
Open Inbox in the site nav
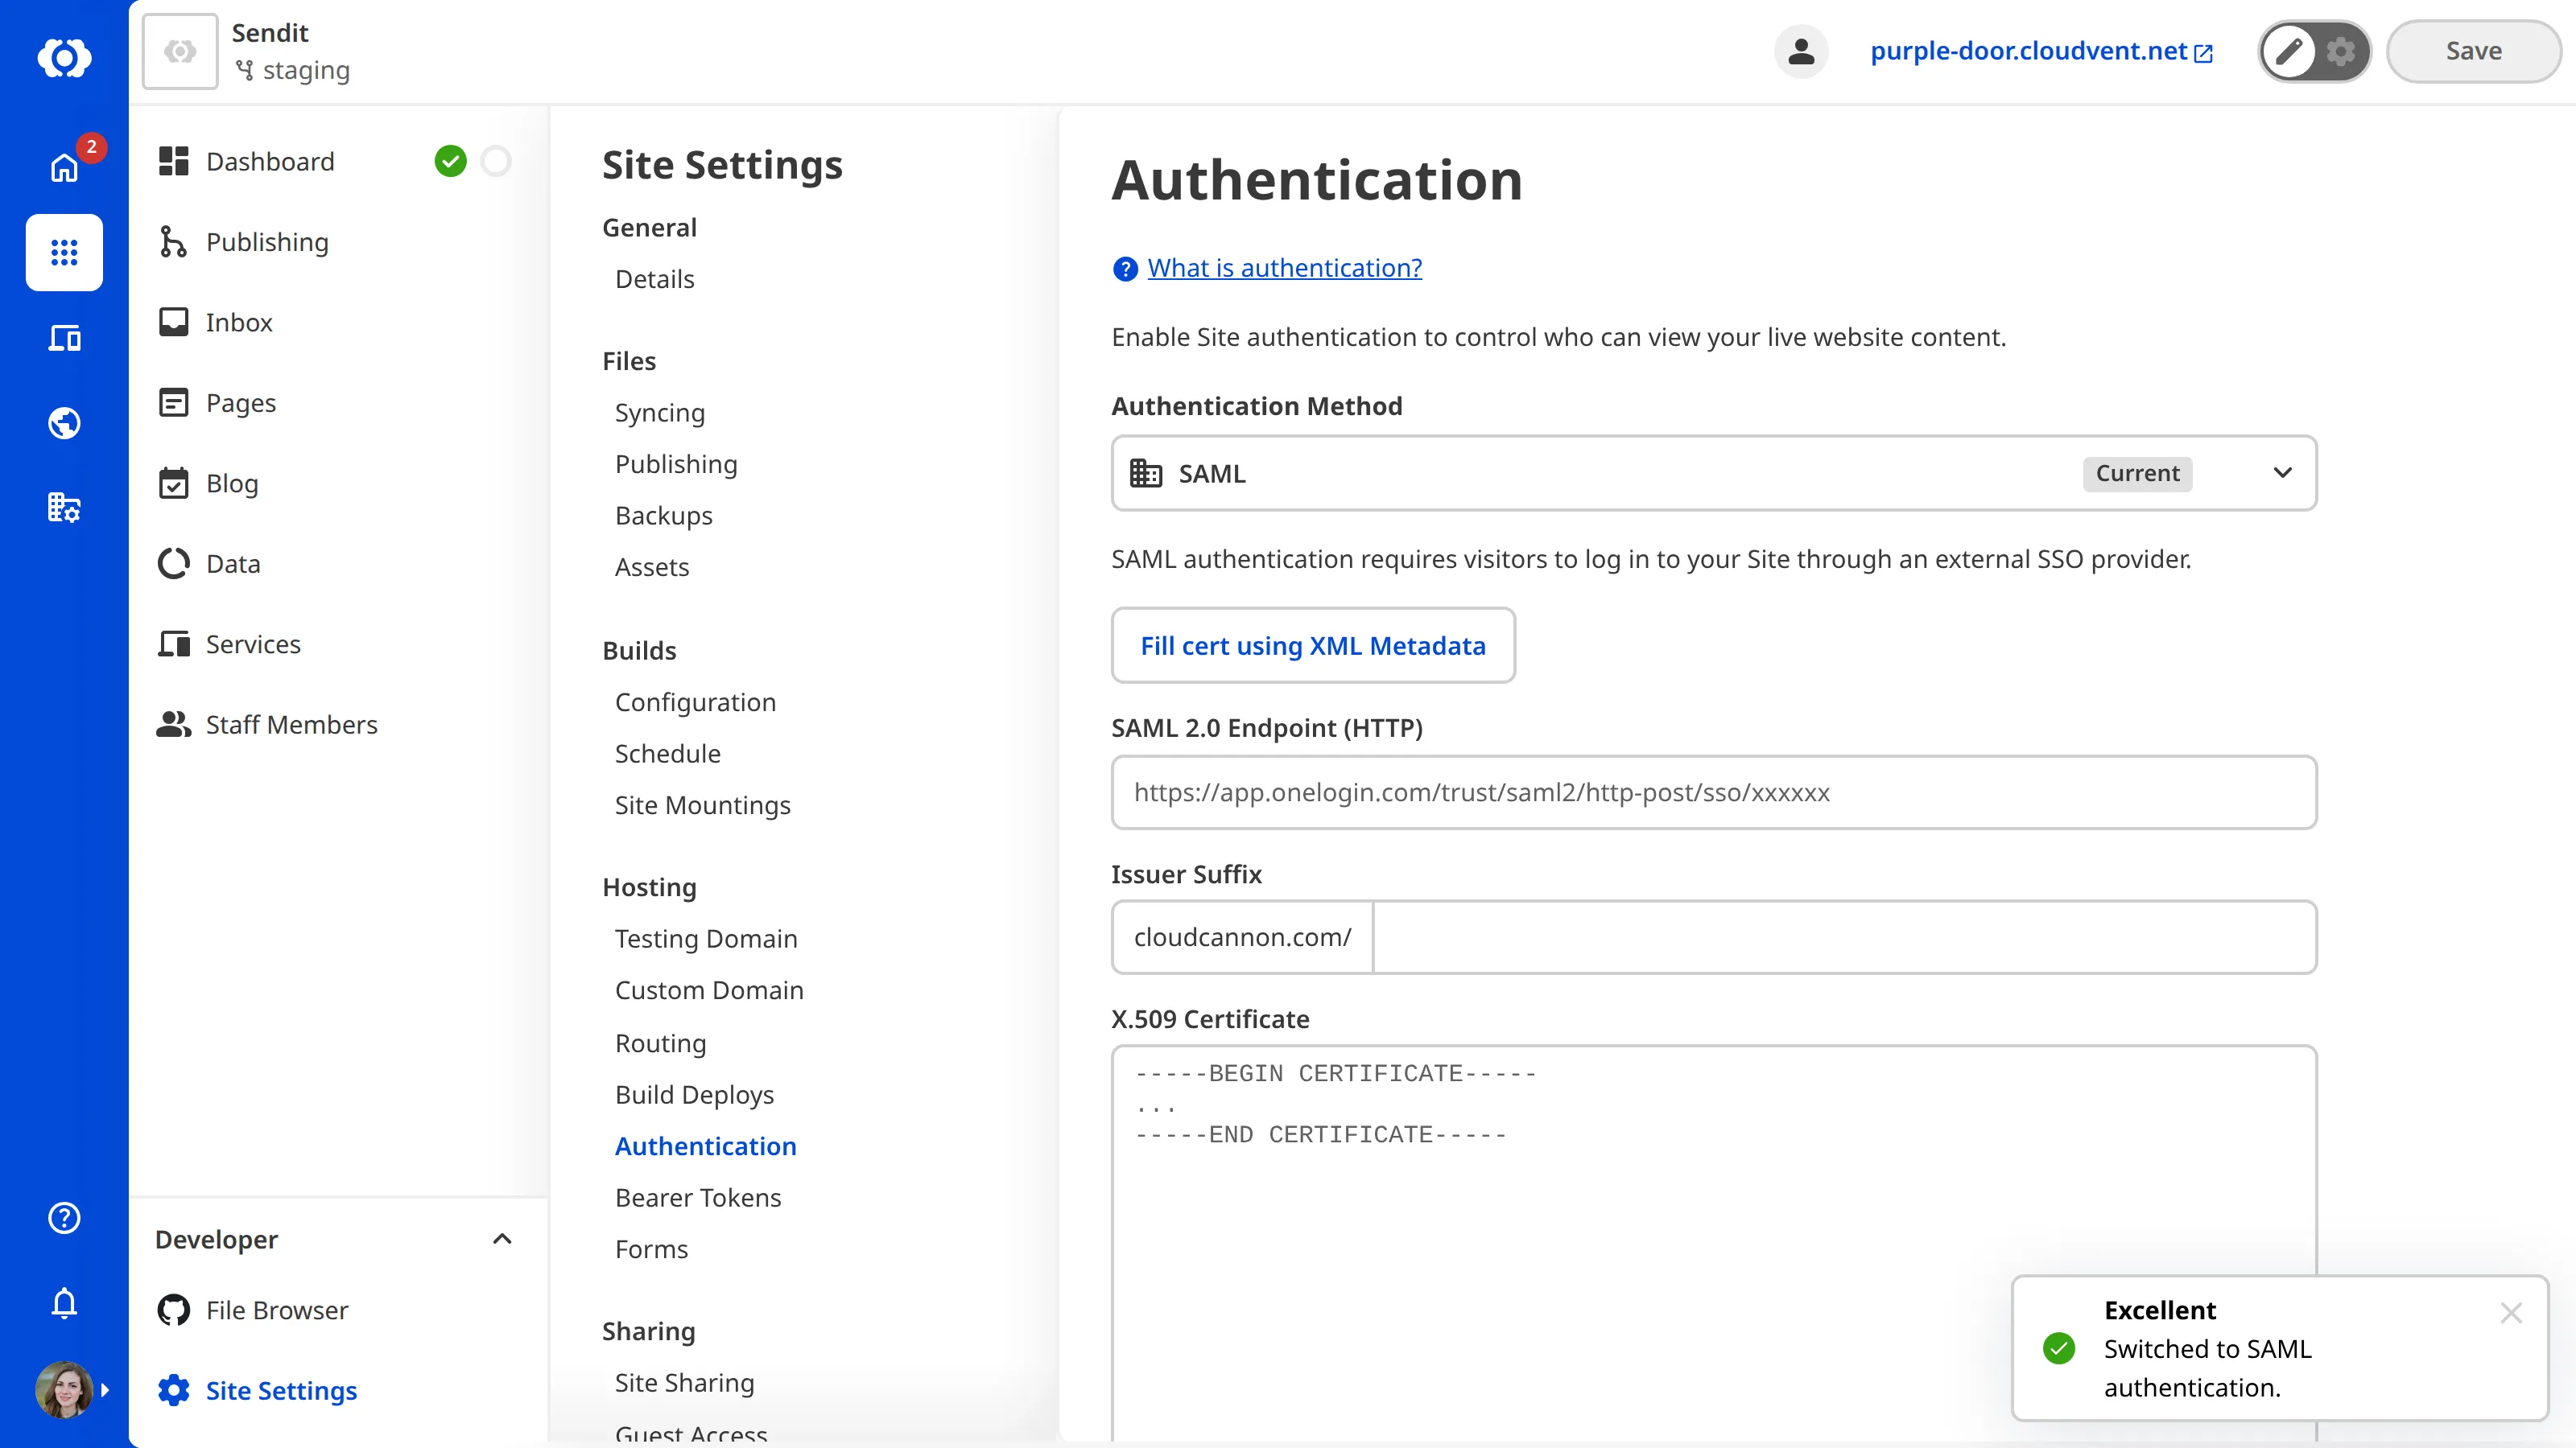238,322
